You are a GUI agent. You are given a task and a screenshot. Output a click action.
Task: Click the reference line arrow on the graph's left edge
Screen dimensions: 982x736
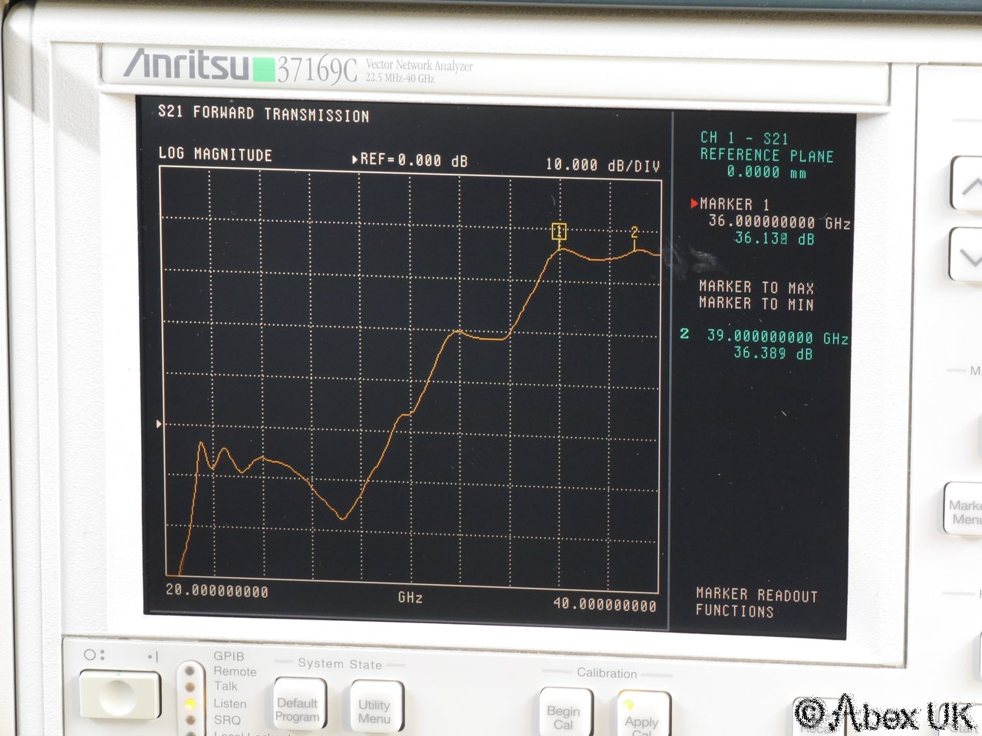tap(159, 423)
